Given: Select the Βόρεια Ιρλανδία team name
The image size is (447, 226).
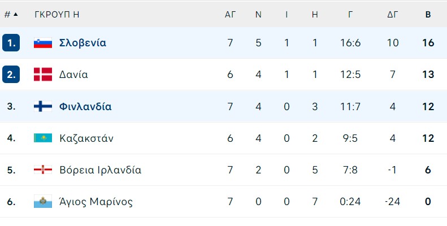Looking at the screenshot, I should tap(101, 170).
